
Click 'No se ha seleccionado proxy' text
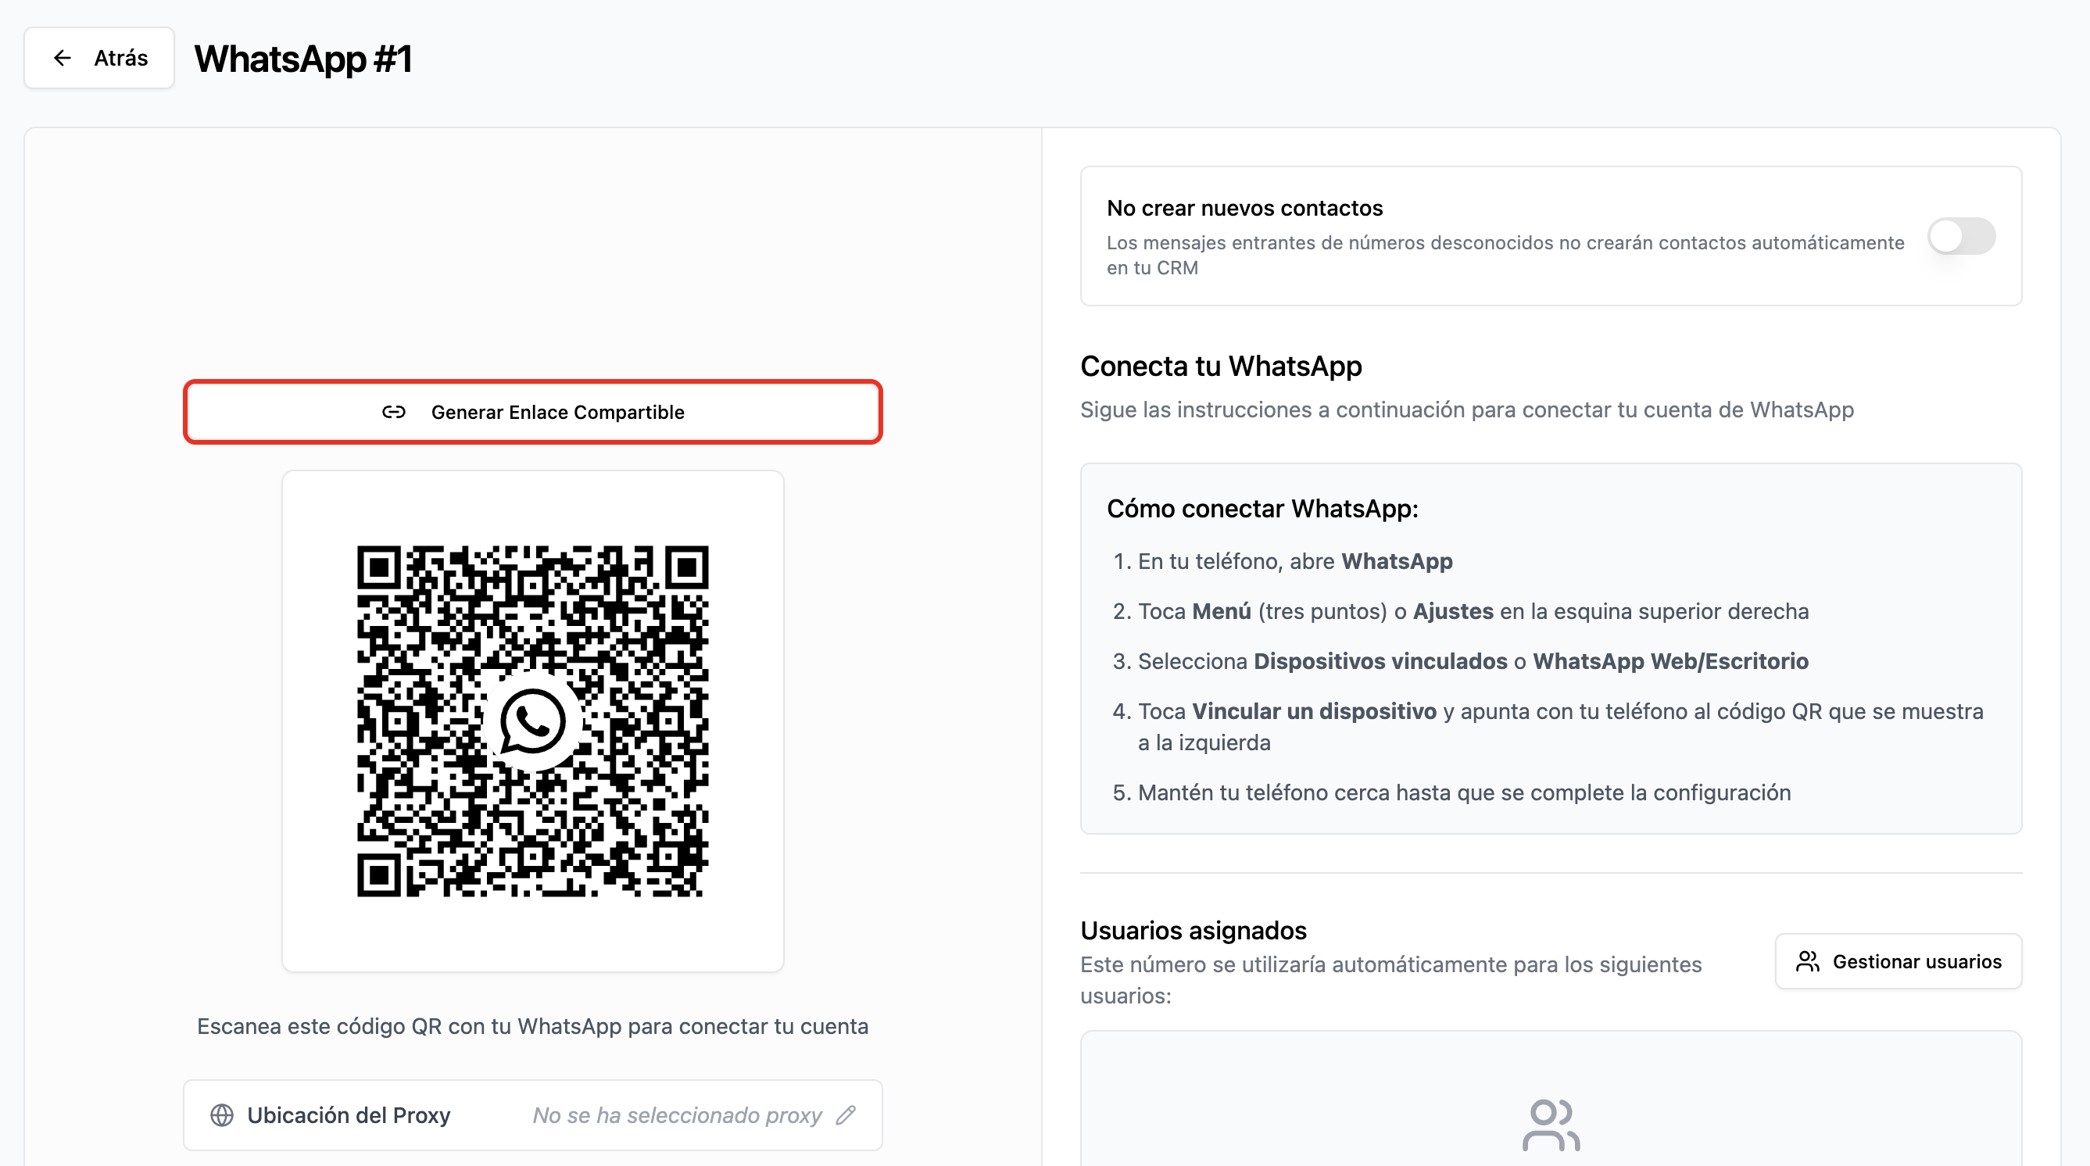tap(677, 1115)
